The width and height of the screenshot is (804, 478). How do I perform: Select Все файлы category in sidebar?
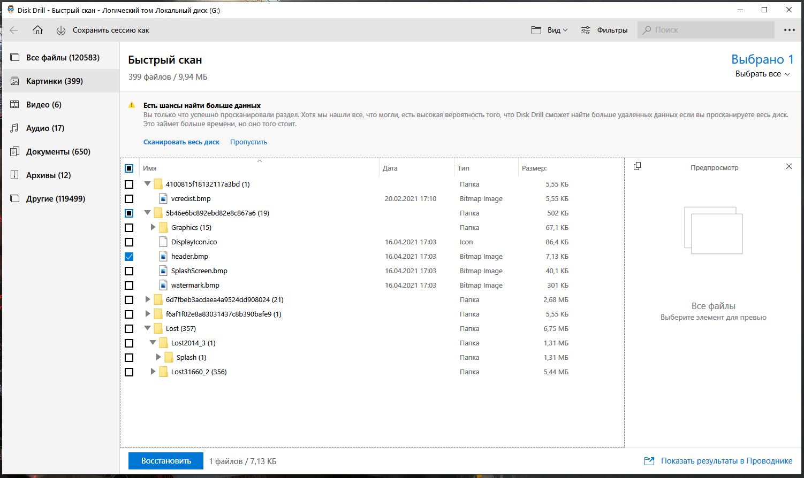61,57
